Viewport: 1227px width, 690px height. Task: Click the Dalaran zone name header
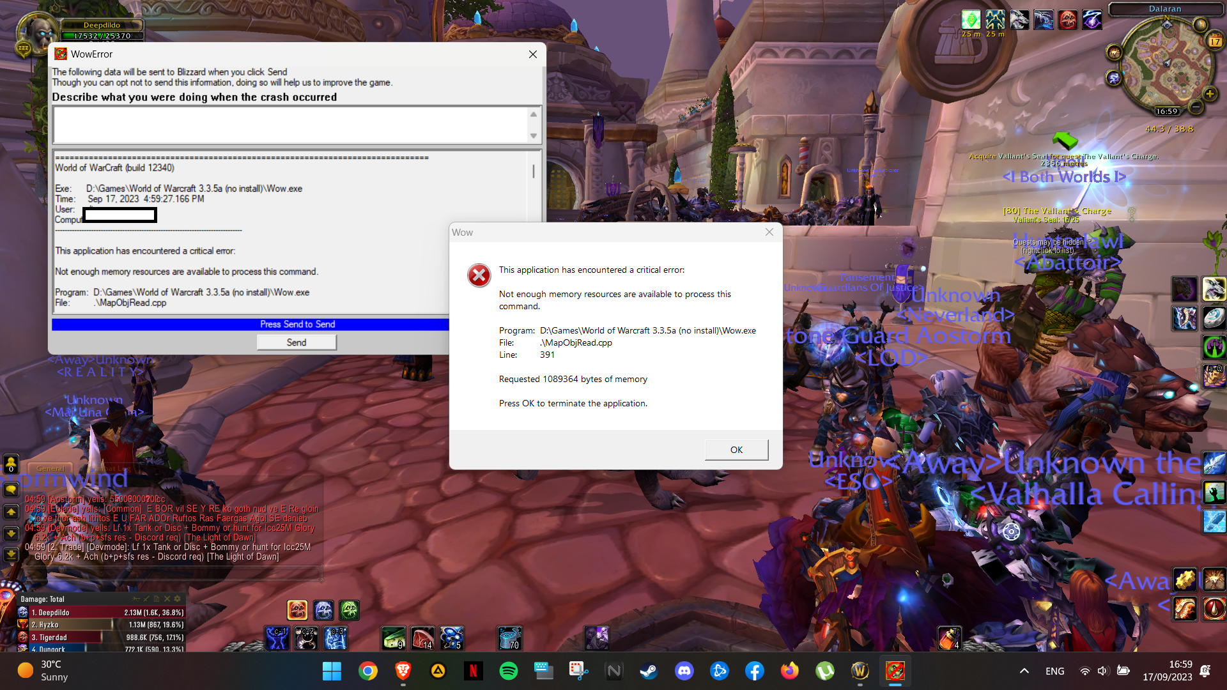[x=1165, y=9]
